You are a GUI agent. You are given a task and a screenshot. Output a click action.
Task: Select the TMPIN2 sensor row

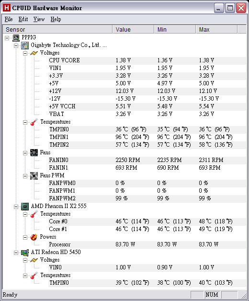coord(147,145)
